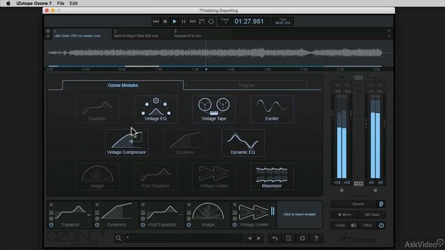Viewport: 445px width, 250px height.
Task: Skip to the previous track
Action: (x=156, y=22)
